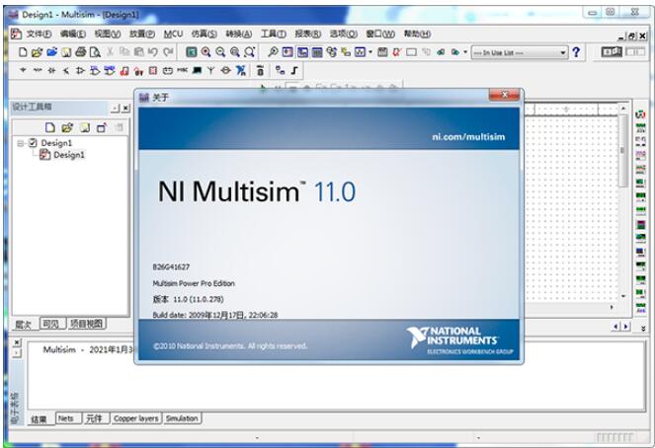Open the 文件(F) File menu
The height and width of the screenshot is (448, 655).
tap(39, 35)
